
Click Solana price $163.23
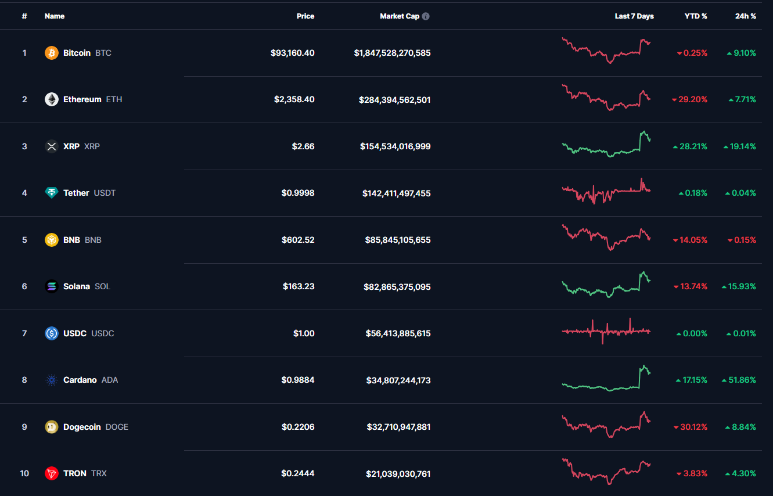coord(299,286)
